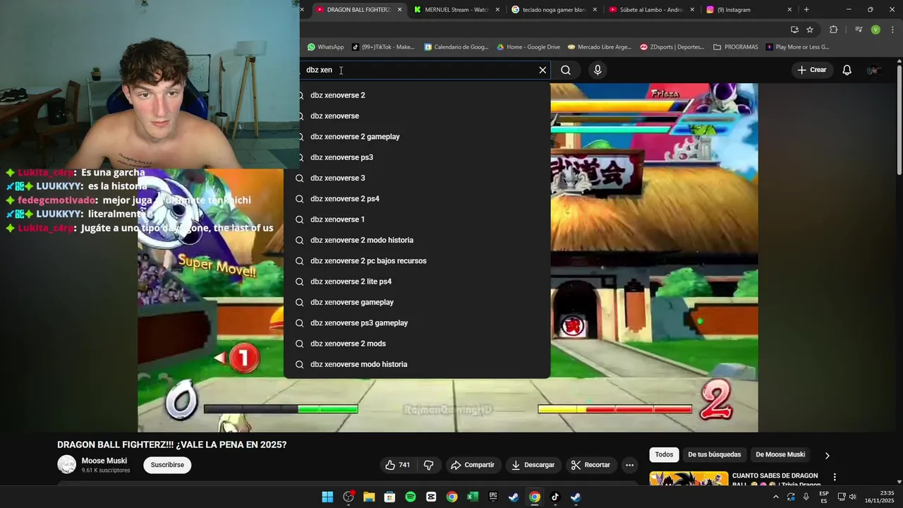Open the CUANTO SABES DE DRAGON BALL thumbnail
This screenshot has height=508, width=903.
click(x=689, y=479)
